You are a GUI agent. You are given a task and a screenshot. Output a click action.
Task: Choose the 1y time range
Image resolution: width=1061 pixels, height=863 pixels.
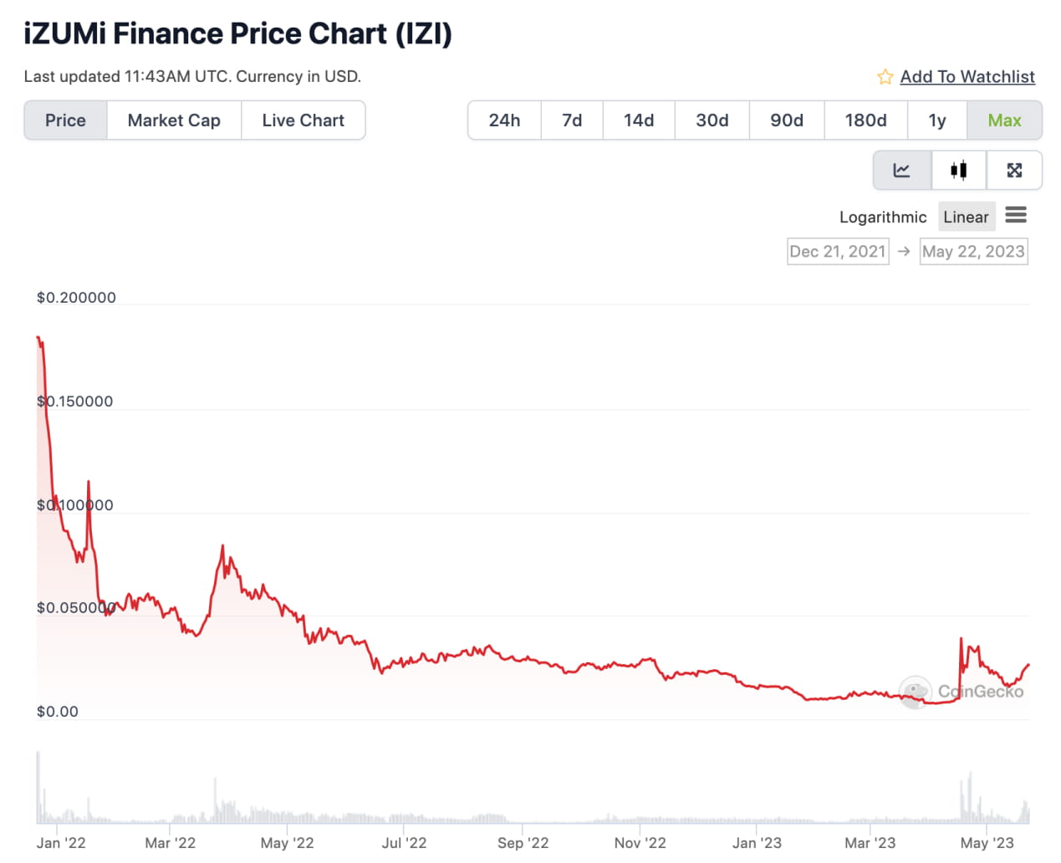pyautogui.click(x=936, y=120)
